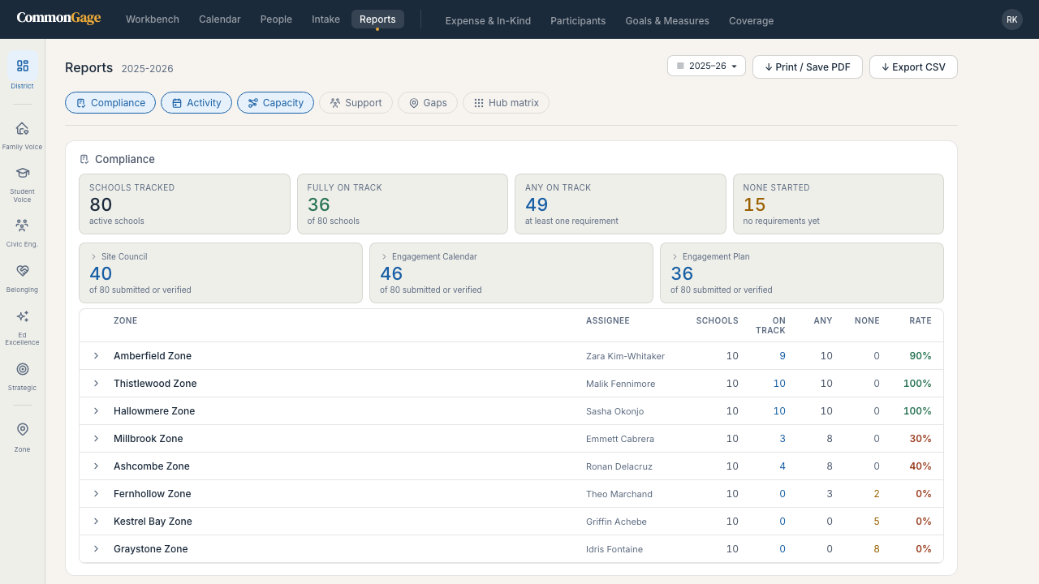The image size is (1039, 584).
Task: Open the 2025–26 year dropdown
Action: tap(706, 67)
